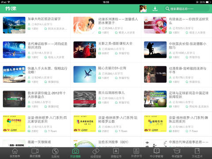Screen dimensions: 212x159
Task: Open course 薇薇一笑很倾城
Action: click(39, 142)
